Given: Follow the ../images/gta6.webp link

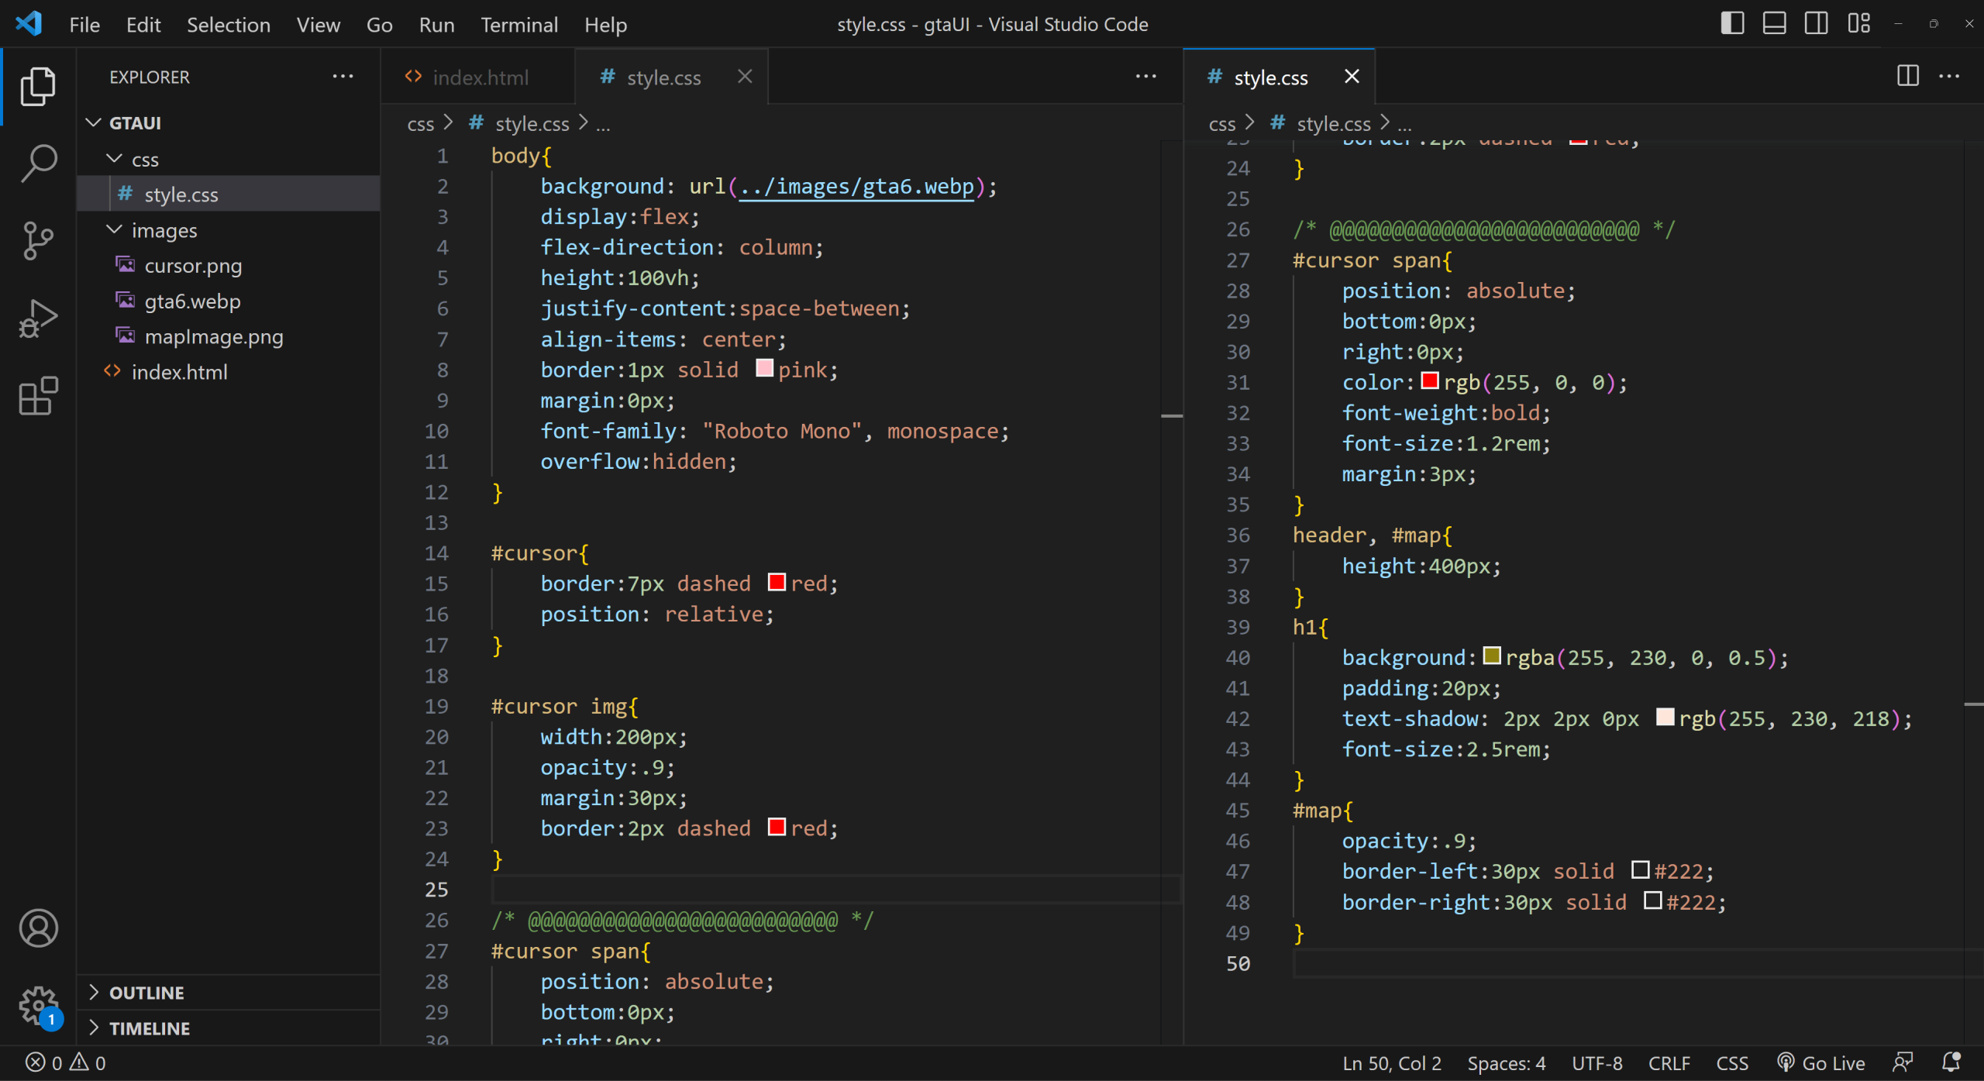Looking at the screenshot, I should click(856, 186).
